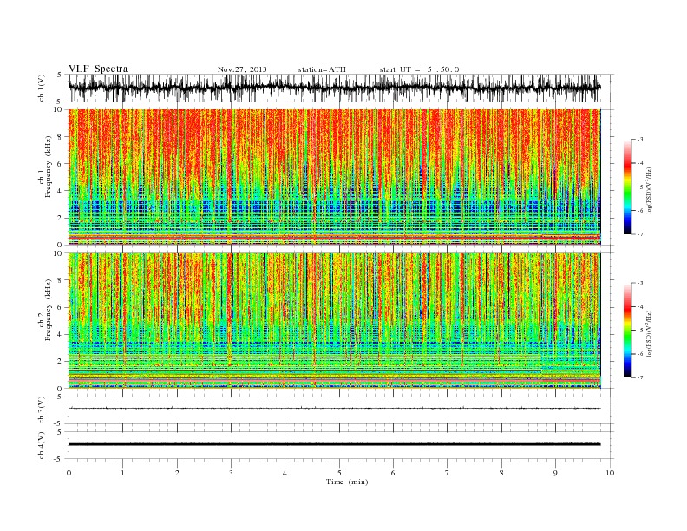
Task: Click the "ch.1(V)" waveform axis label
Action: coord(42,88)
